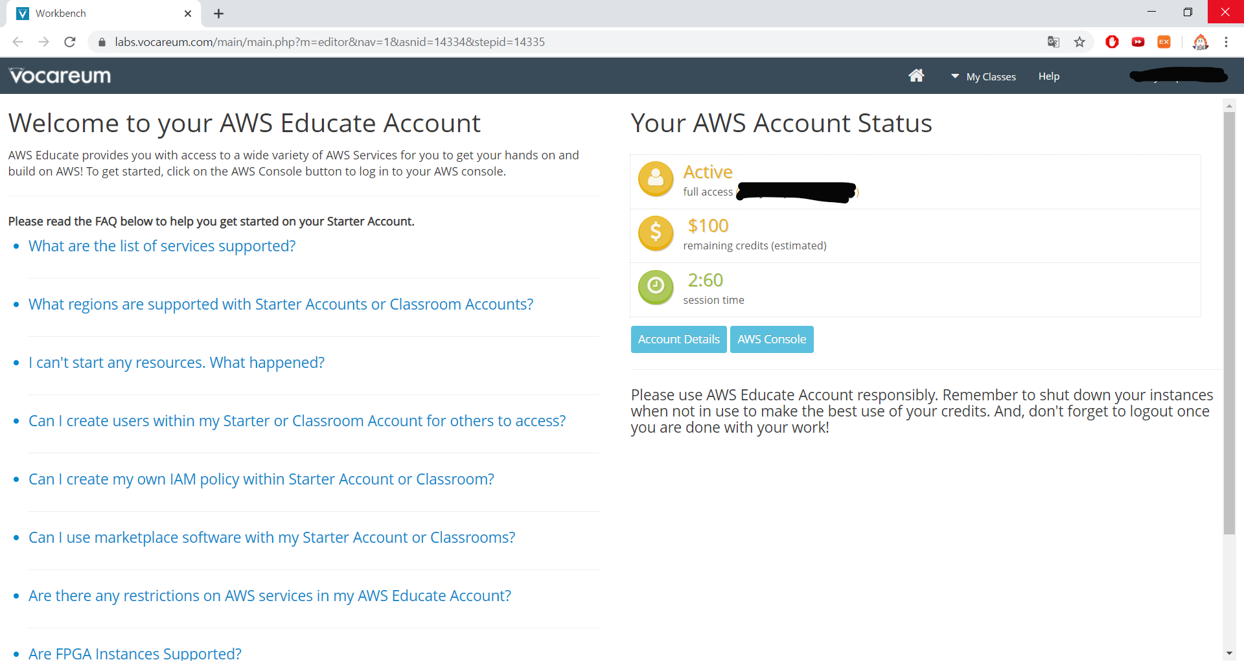Click the red YouTube-style extension icon
This screenshot has width=1244, height=662.
pos(1138,42)
